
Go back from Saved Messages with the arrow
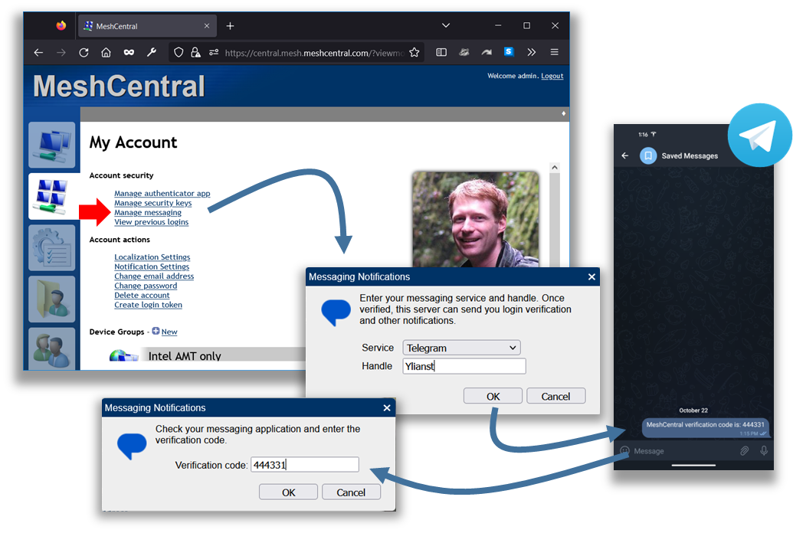tap(624, 155)
